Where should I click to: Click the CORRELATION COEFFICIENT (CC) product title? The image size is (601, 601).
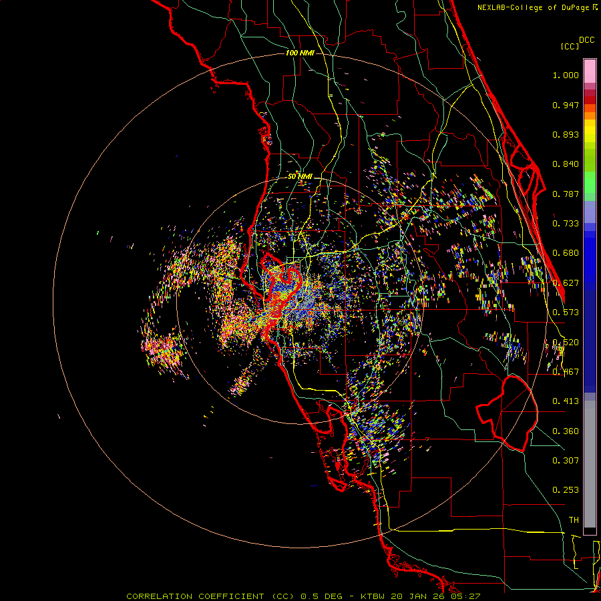coord(210,596)
